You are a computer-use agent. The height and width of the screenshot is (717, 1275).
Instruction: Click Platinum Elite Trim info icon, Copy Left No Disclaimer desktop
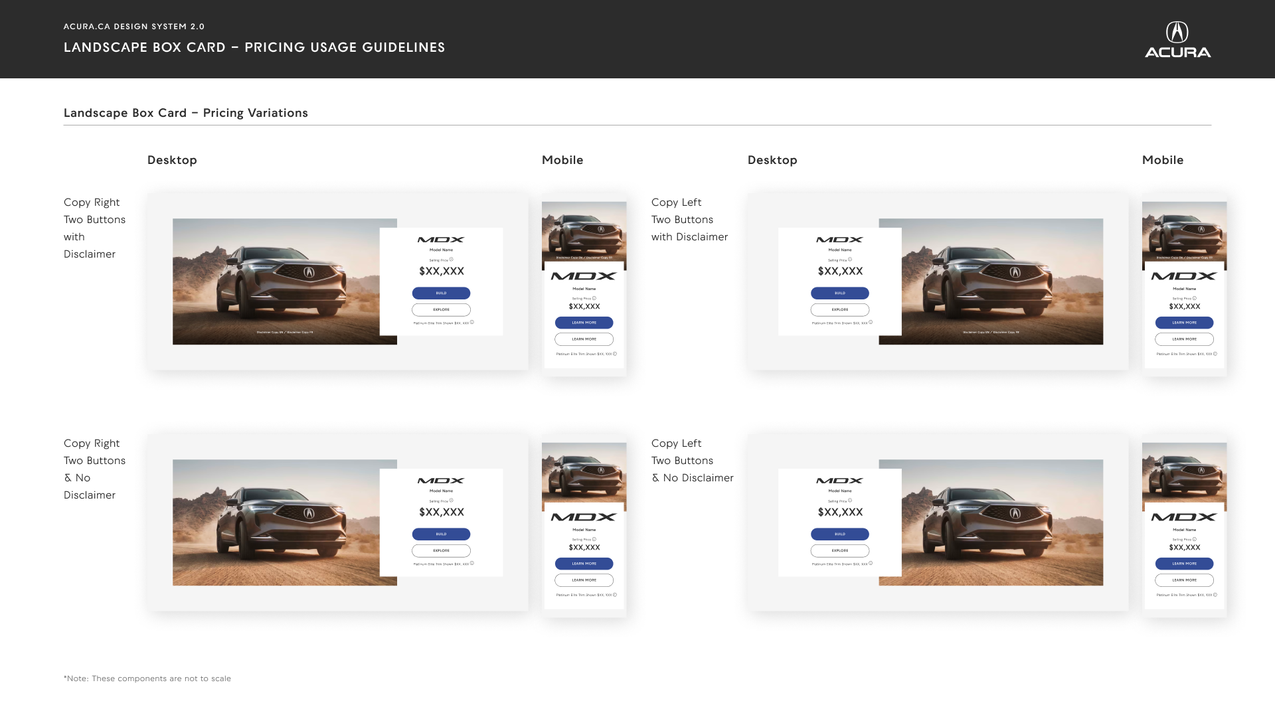[871, 563]
